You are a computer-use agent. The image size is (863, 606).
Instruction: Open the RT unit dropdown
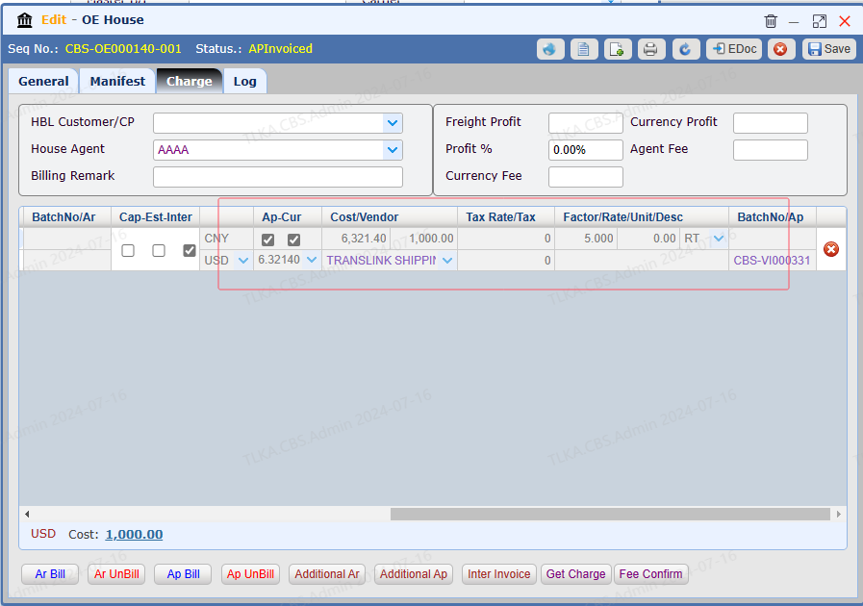[719, 239]
